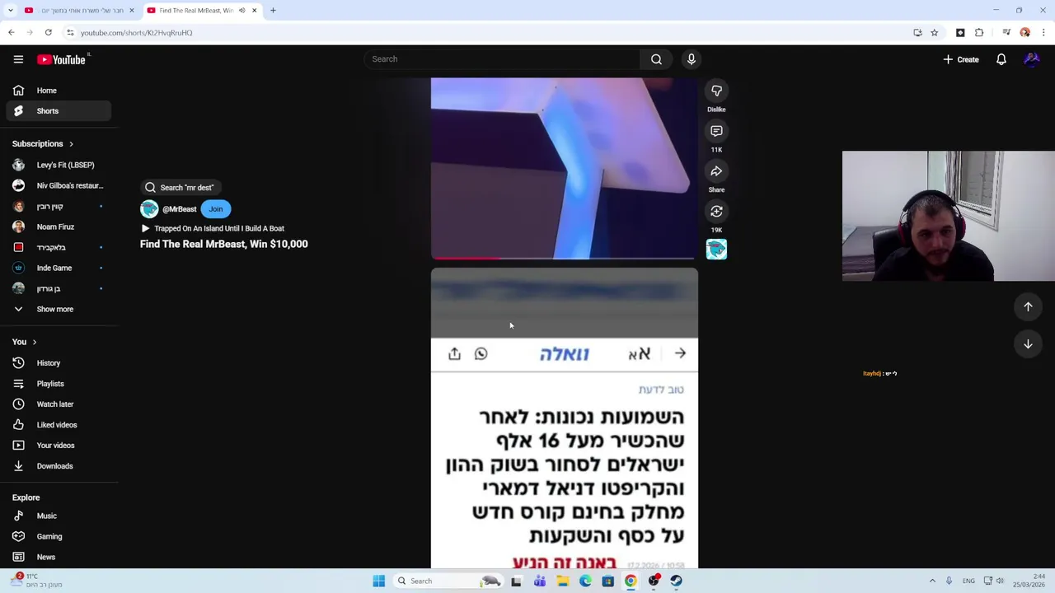
Task: Open Playlists
Action: tap(58, 384)
